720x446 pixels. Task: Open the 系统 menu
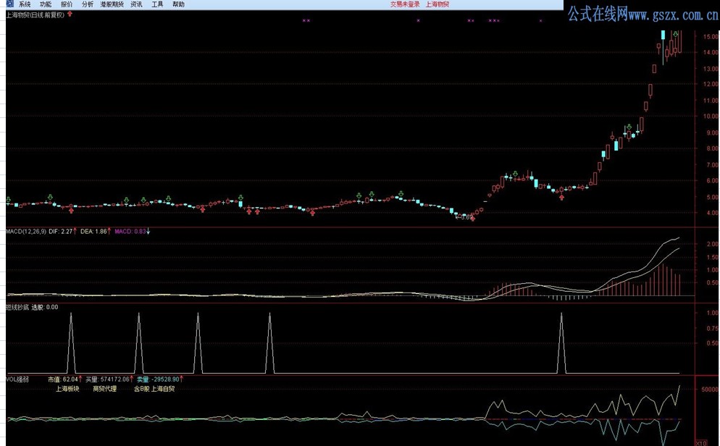tap(25, 4)
